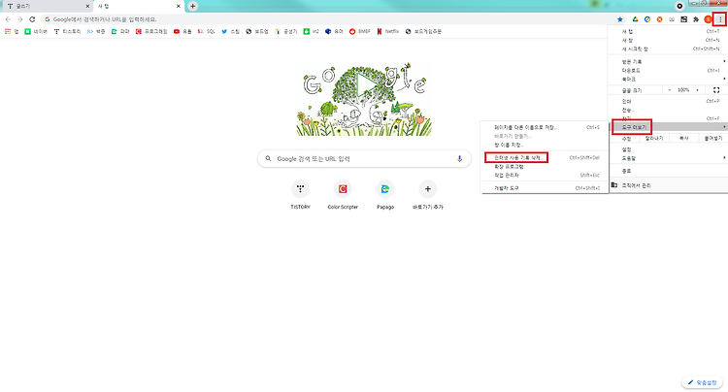Expand the 도구 더보기 submenu
The width and height of the screenshot is (728, 392).
pos(667,127)
